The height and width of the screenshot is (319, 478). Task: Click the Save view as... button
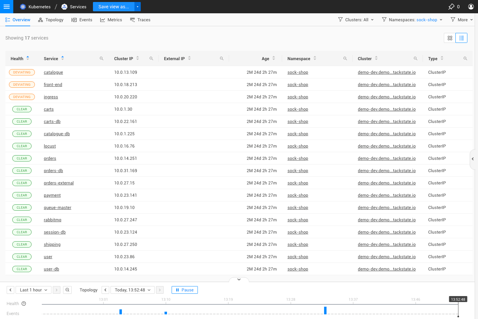114,6
